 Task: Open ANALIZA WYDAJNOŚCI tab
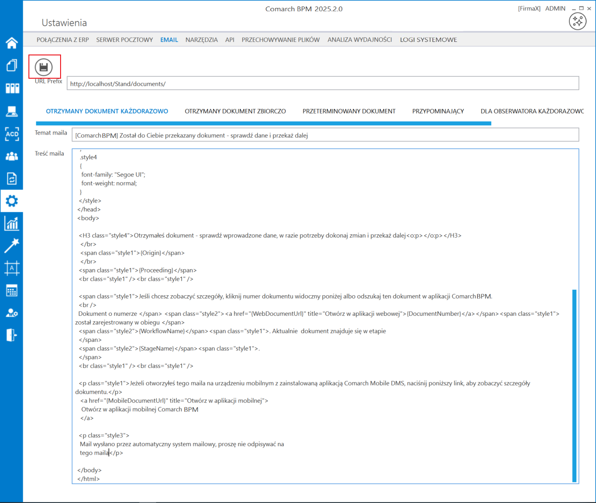click(x=360, y=40)
